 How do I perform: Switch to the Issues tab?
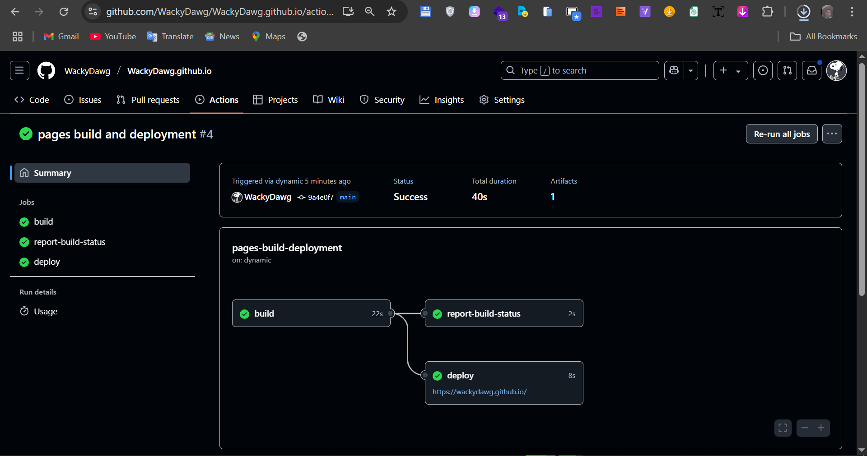click(83, 100)
